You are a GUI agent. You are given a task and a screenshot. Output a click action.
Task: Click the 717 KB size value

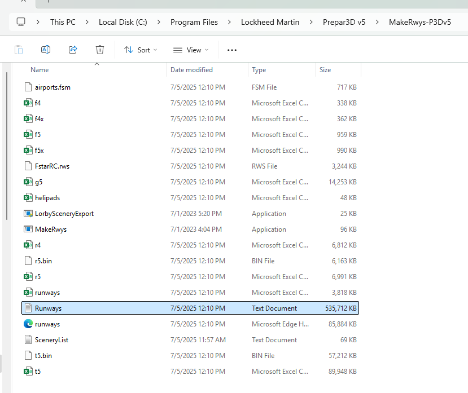(347, 87)
